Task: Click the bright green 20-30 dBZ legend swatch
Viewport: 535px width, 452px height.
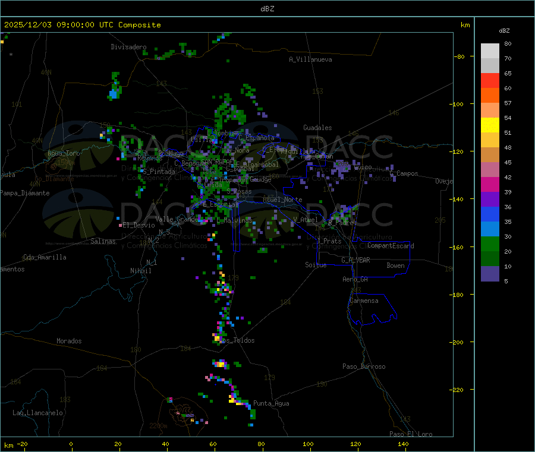Action: pos(490,244)
